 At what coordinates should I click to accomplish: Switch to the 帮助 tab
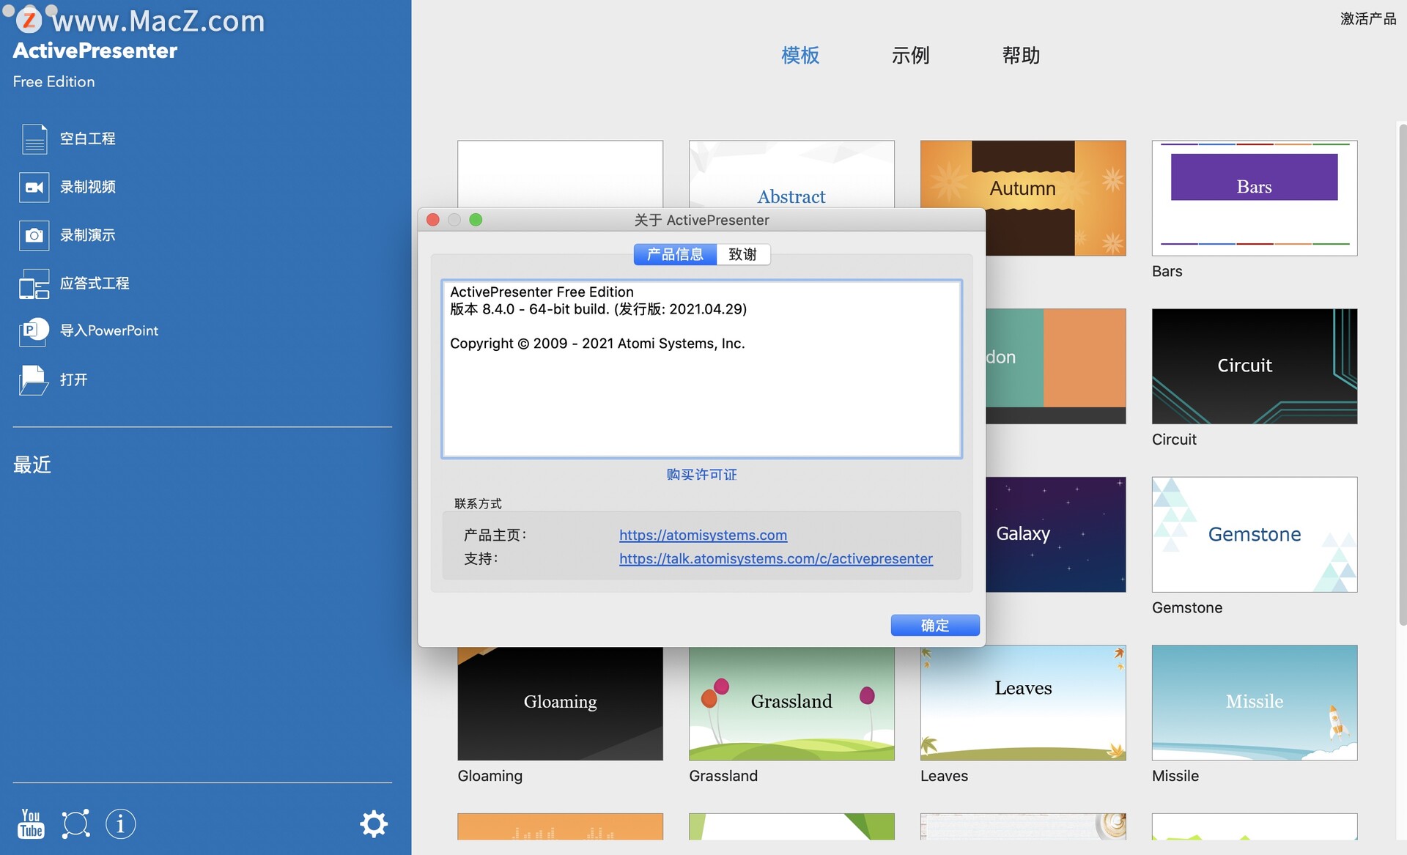(1021, 56)
